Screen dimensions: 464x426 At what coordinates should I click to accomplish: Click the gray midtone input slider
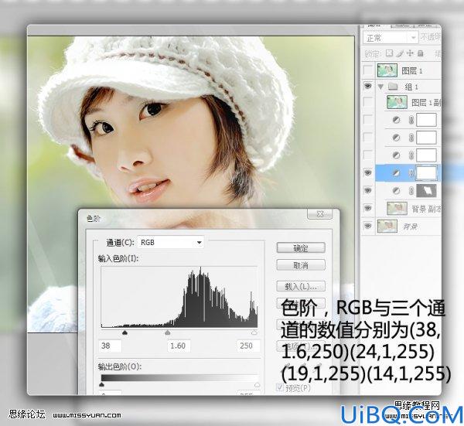coord(168,332)
